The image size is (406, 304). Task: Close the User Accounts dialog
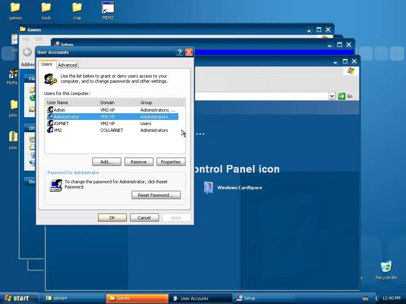coord(189,52)
